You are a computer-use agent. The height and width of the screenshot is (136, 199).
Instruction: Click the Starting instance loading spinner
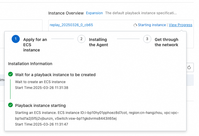coord(135,25)
